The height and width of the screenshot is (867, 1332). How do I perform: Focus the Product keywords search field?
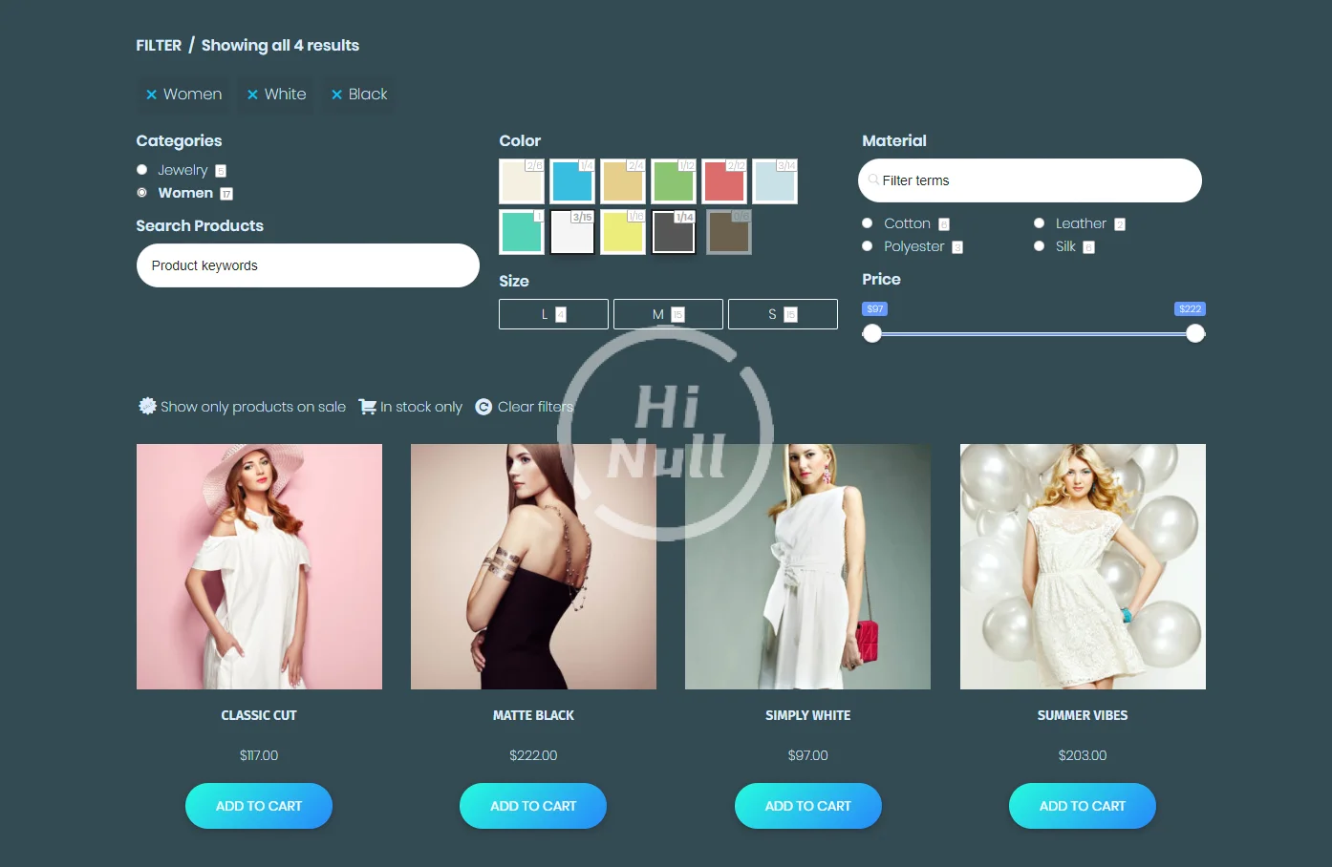coord(308,265)
